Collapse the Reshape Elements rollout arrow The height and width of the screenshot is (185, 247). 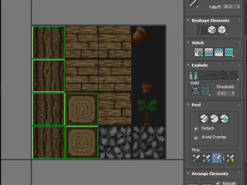tap(188, 20)
